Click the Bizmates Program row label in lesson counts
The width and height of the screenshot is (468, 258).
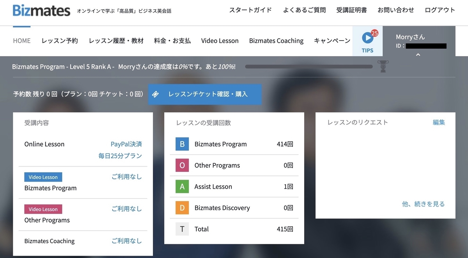(220, 144)
